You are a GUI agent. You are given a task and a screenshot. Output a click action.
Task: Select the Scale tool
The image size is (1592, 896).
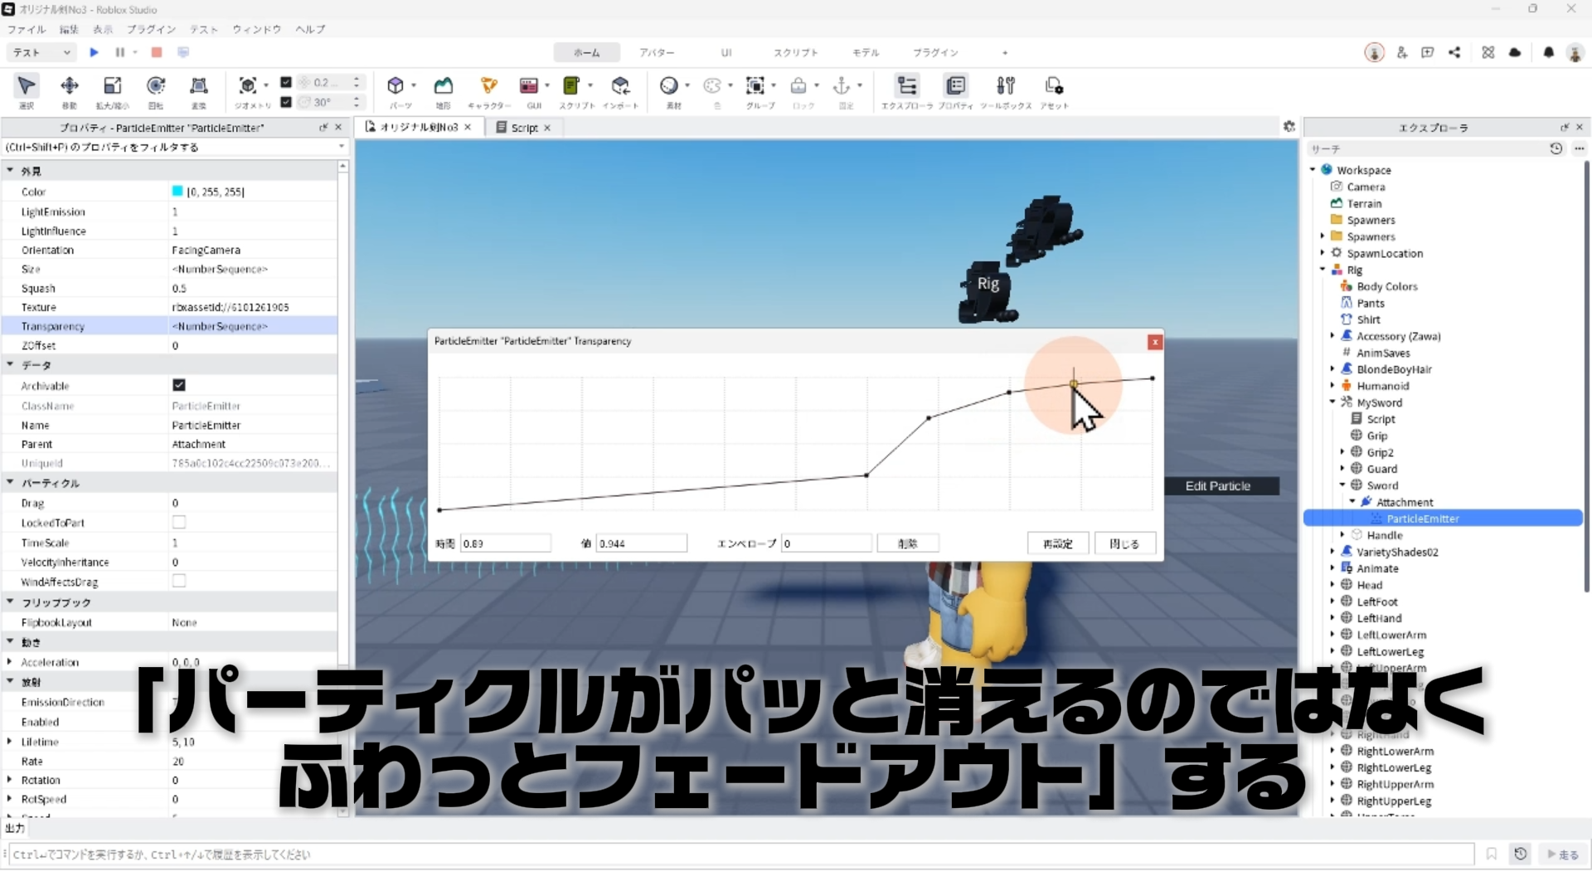coord(112,85)
